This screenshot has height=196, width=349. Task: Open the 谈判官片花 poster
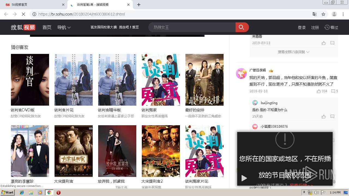[74, 80]
